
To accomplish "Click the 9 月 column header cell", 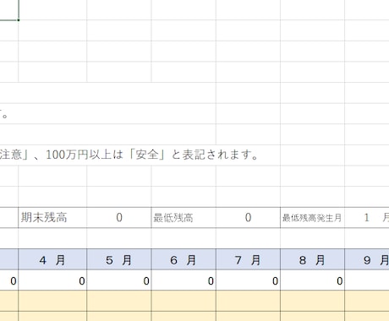I will [367, 259].
